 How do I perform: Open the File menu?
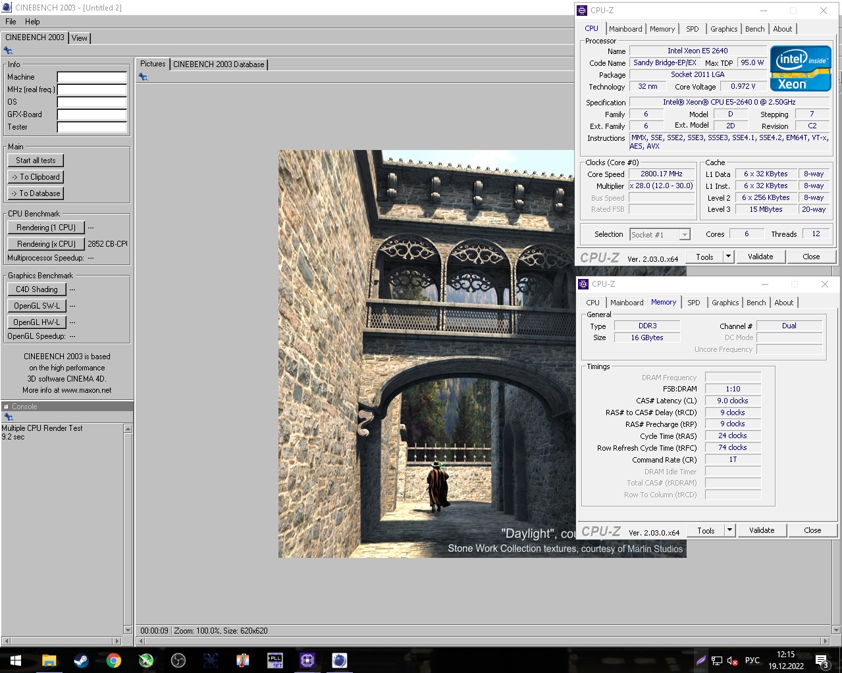[11, 22]
